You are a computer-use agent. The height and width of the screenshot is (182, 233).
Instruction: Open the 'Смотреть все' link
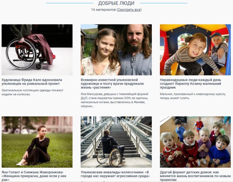[129, 10]
